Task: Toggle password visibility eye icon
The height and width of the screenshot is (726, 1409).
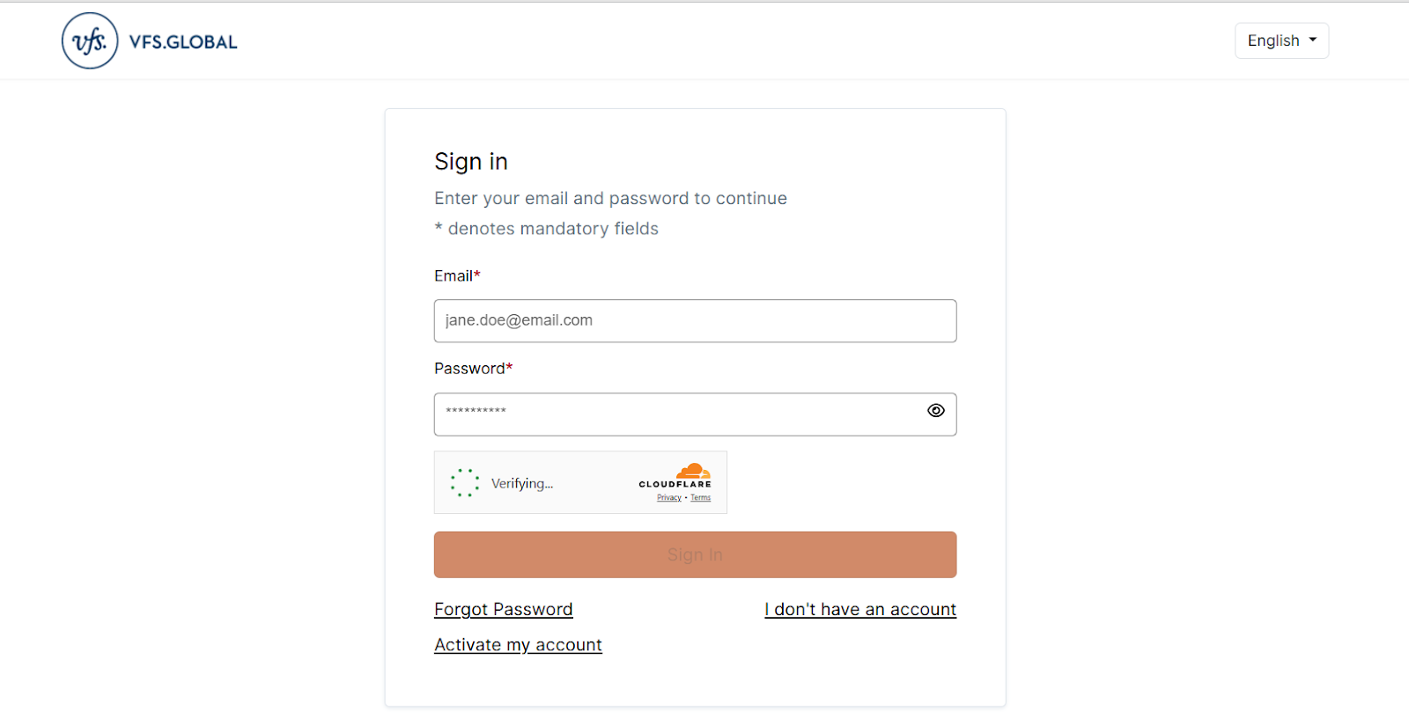Action: point(936,411)
